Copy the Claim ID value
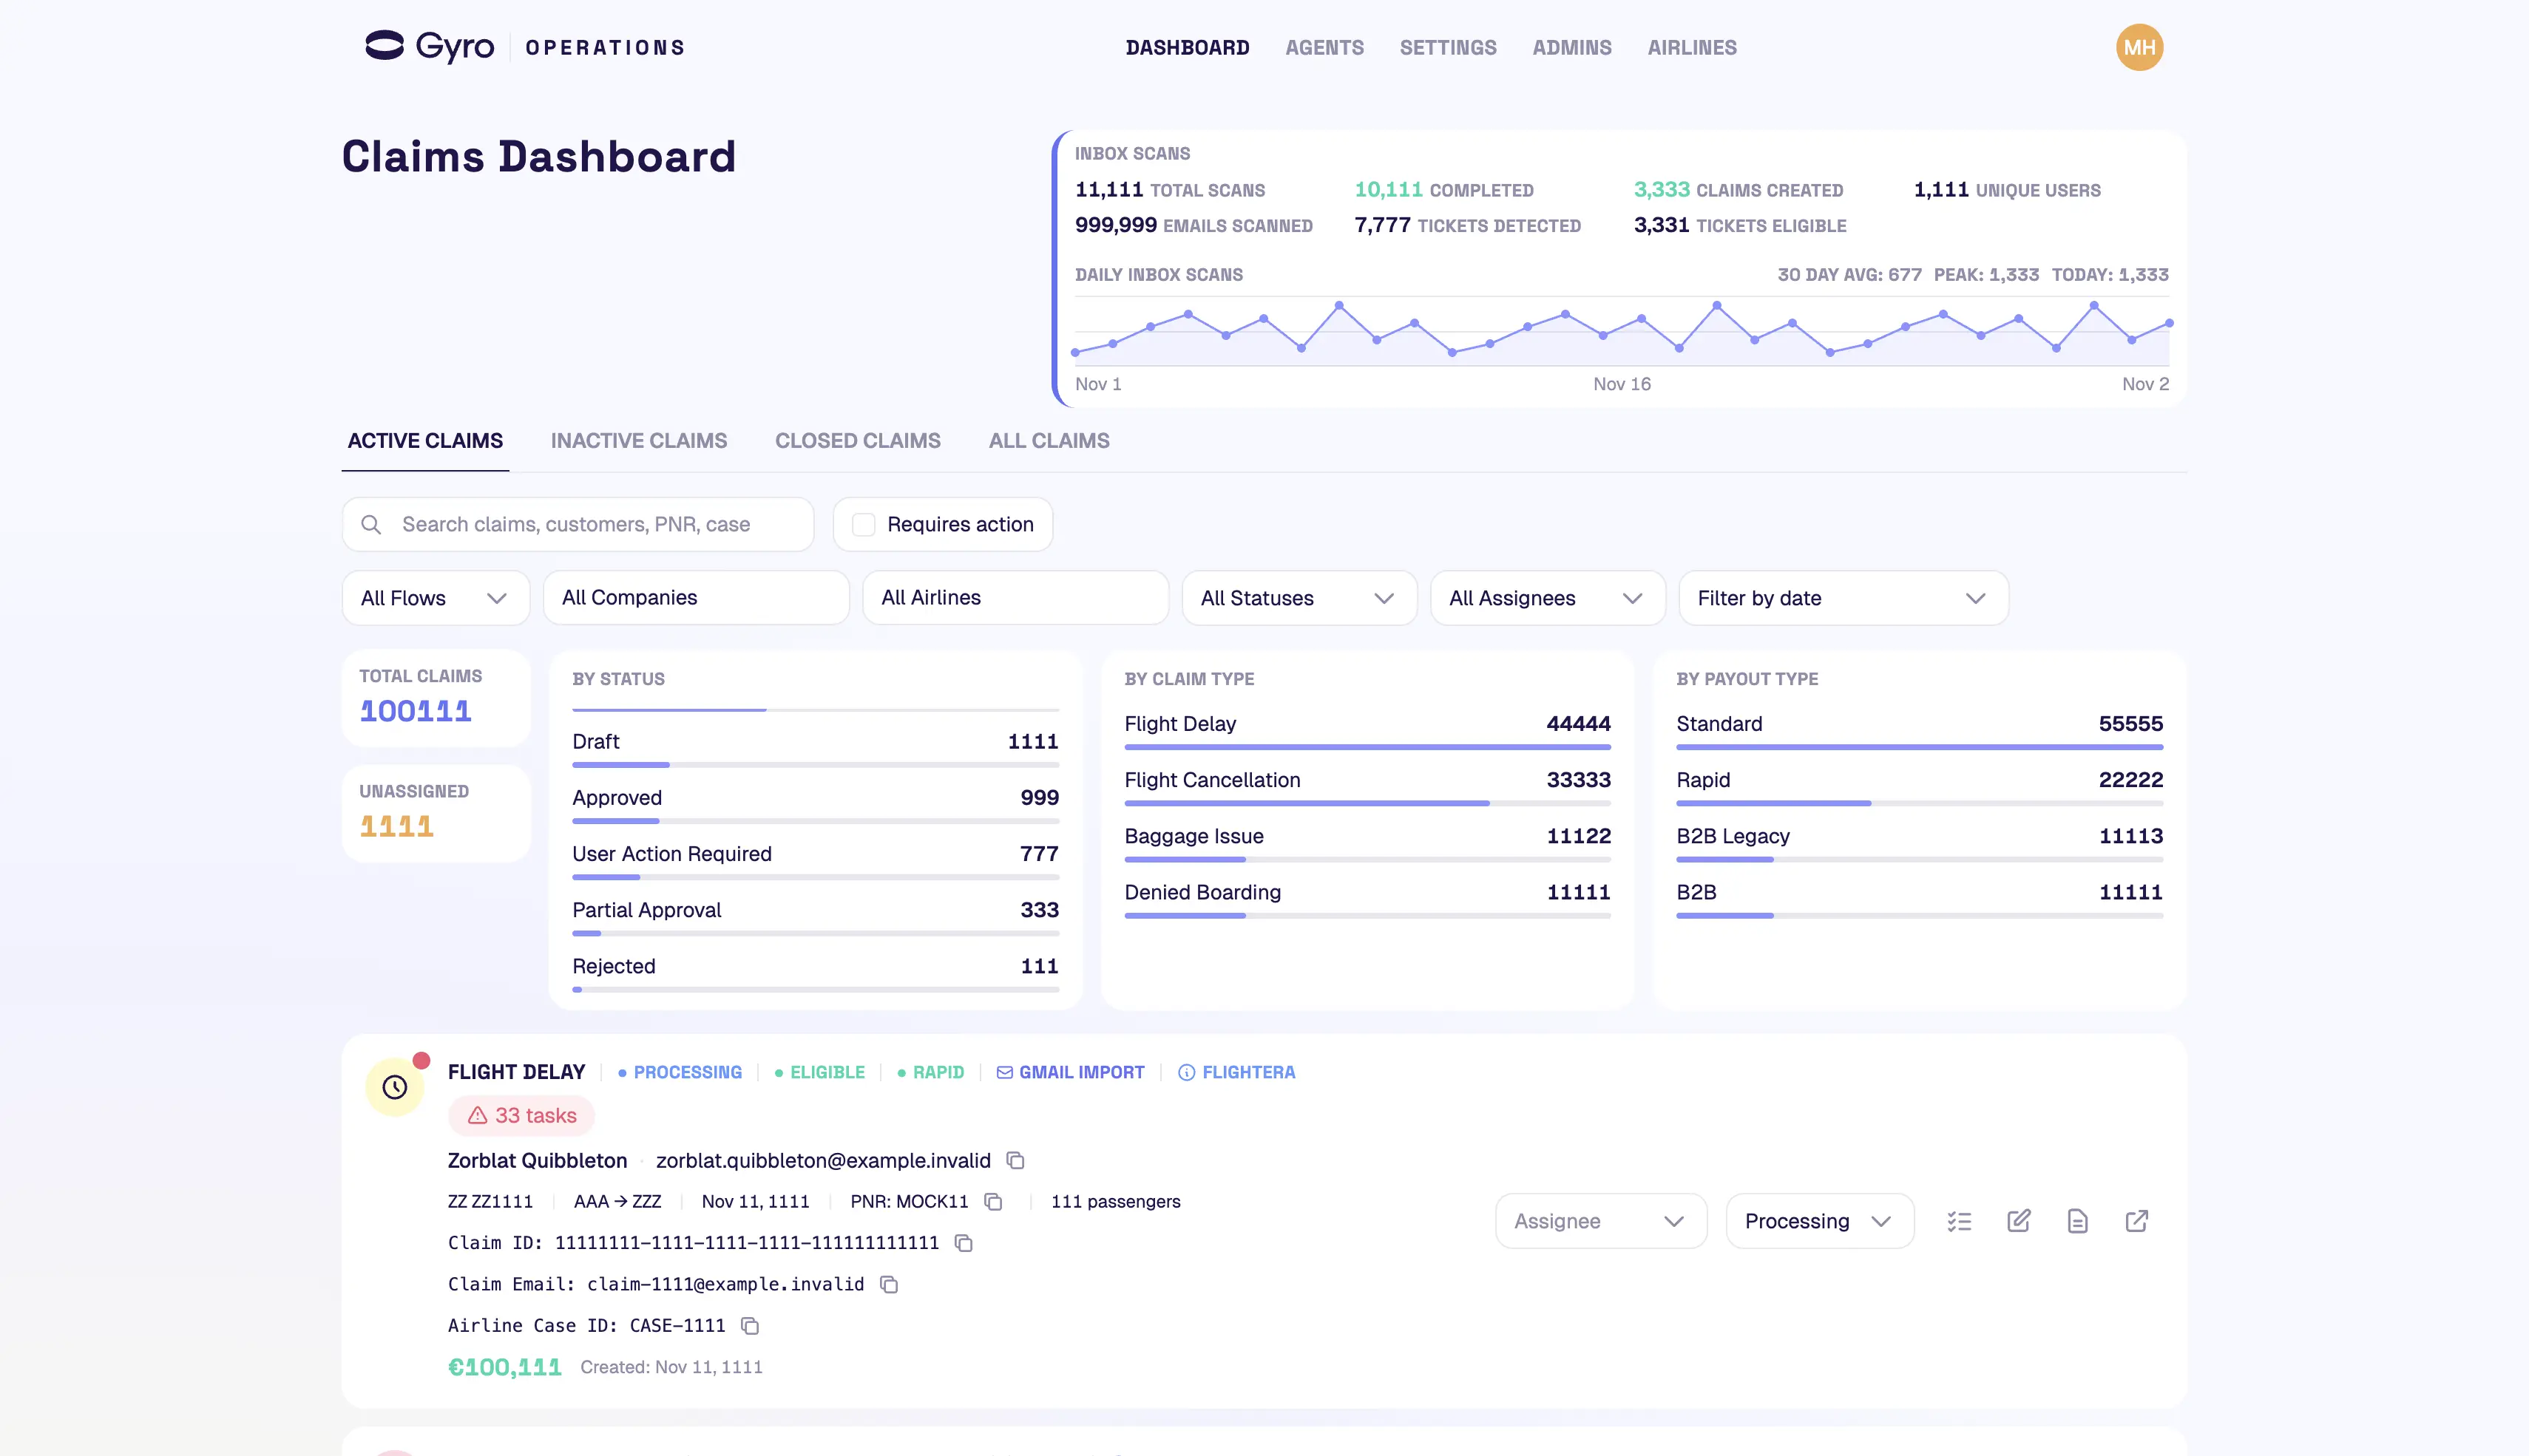The height and width of the screenshot is (1456, 2529). [964, 1243]
